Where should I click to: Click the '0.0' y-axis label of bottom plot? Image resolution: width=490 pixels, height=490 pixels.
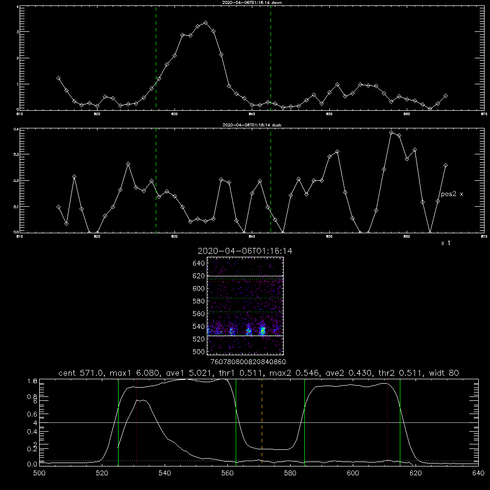[x=32, y=465]
